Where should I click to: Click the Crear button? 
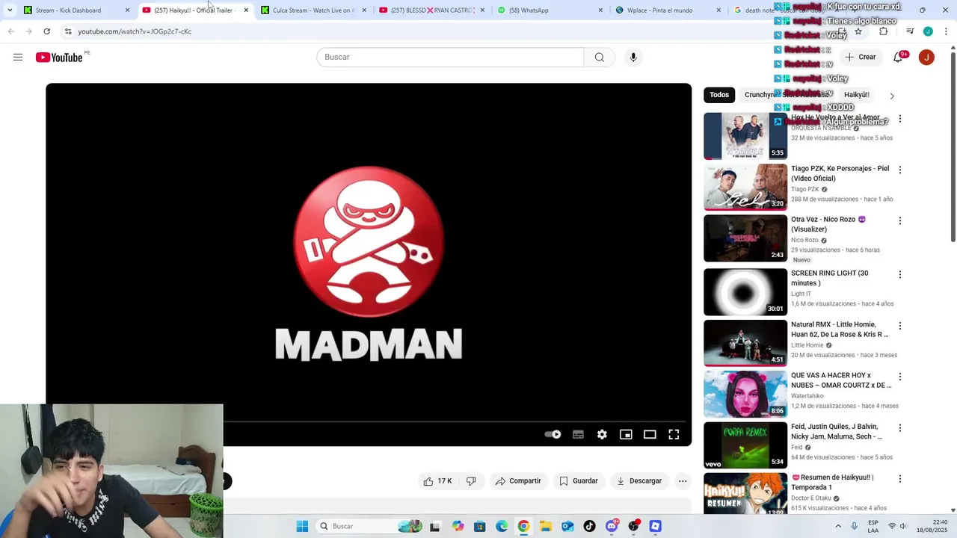point(860,58)
